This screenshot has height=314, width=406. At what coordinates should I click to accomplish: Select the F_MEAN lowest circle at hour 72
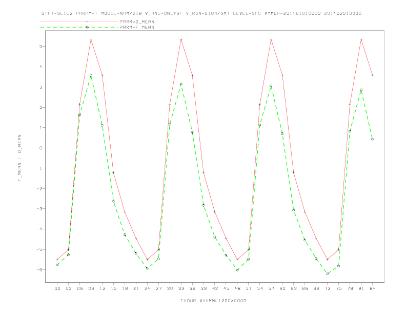327,273
